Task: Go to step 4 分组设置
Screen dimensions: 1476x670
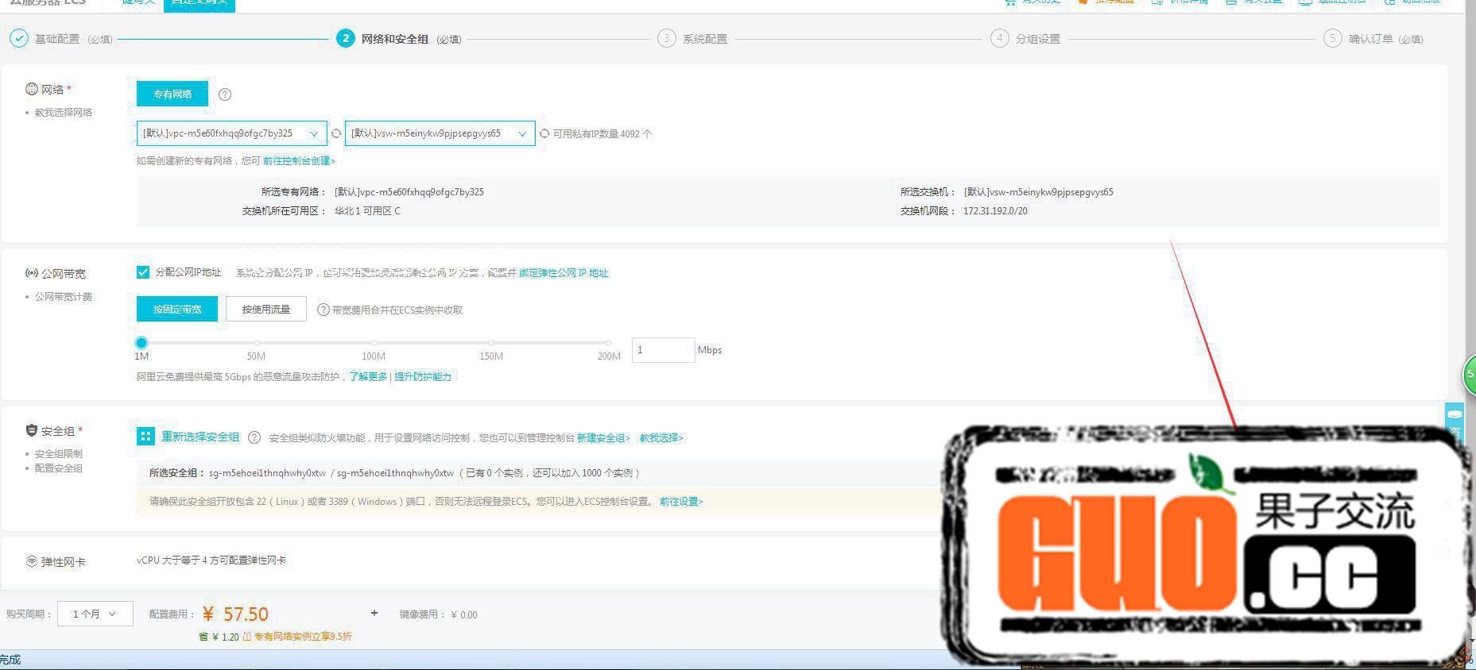Action: pos(1037,39)
